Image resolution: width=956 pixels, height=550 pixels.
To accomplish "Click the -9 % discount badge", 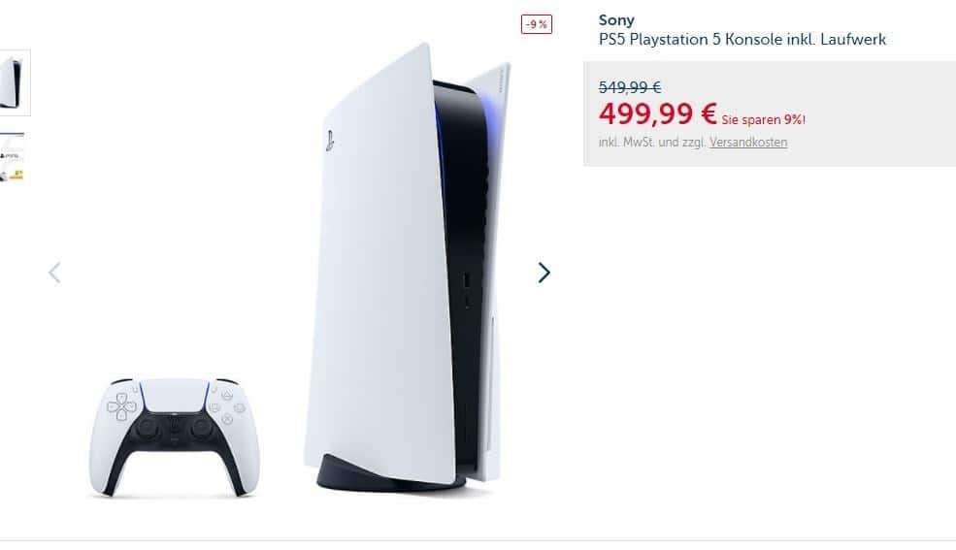I will pyautogui.click(x=537, y=24).
